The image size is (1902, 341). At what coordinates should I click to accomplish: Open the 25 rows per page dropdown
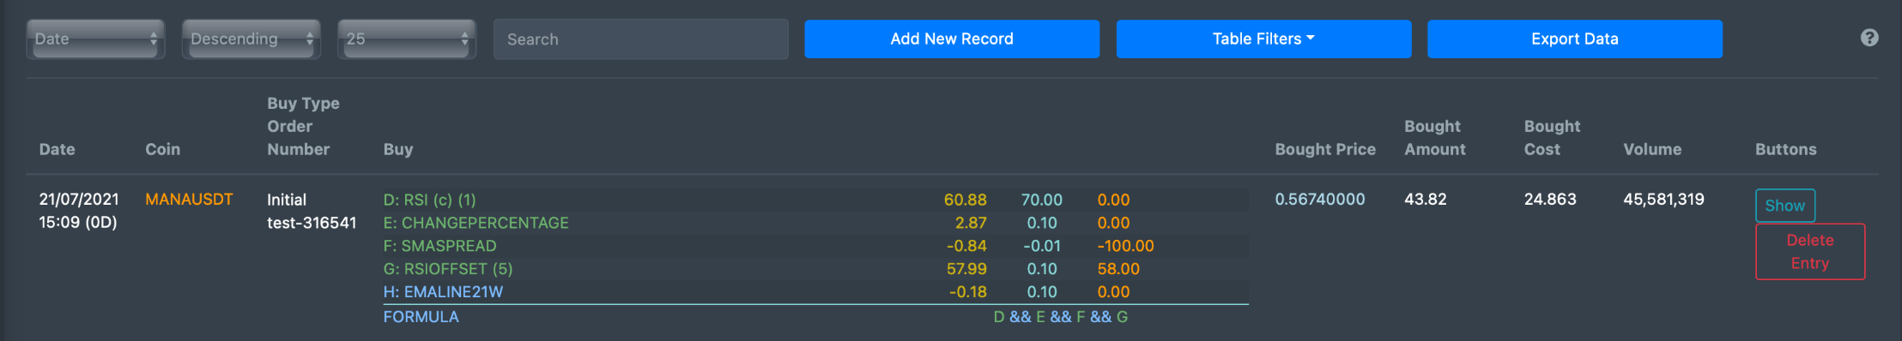[x=407, y=39]
